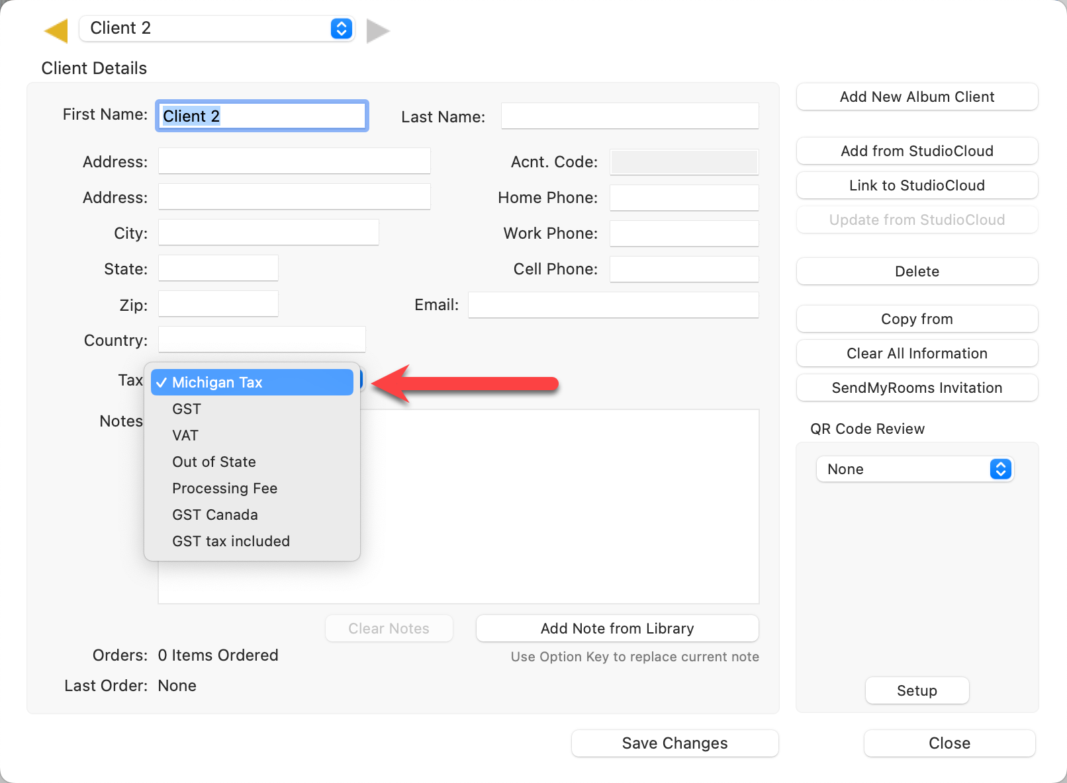Send a SendMyRooms Invitation

(x=917, y=388)
